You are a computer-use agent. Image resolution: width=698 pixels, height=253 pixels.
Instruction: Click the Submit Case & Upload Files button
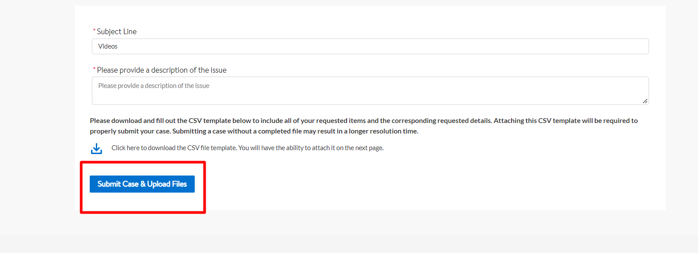[x=142, y=184]
